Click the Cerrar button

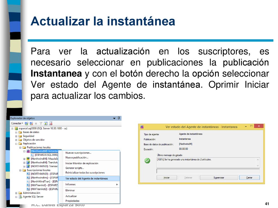pos(249,178)
